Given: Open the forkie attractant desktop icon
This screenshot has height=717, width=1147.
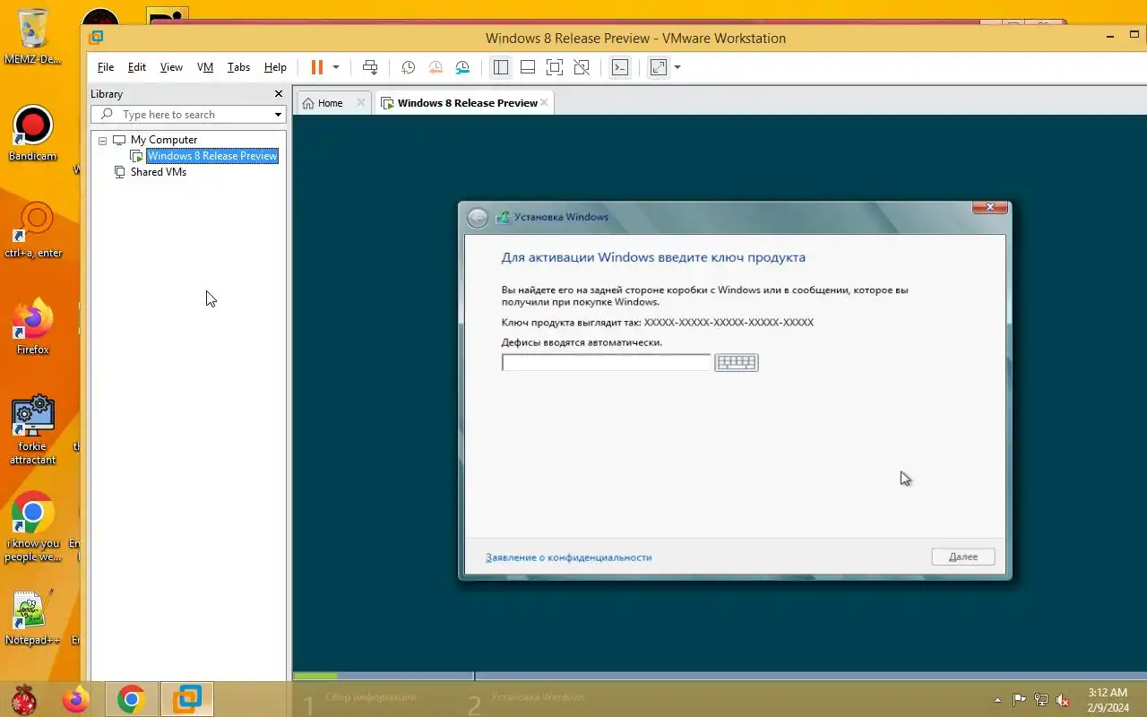Looking at the screenshot, I should pyautogui.click(x=33, y=429).
